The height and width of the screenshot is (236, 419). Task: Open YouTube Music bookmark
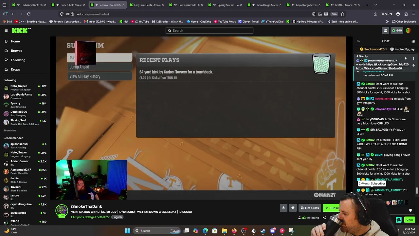pos(225,22)
